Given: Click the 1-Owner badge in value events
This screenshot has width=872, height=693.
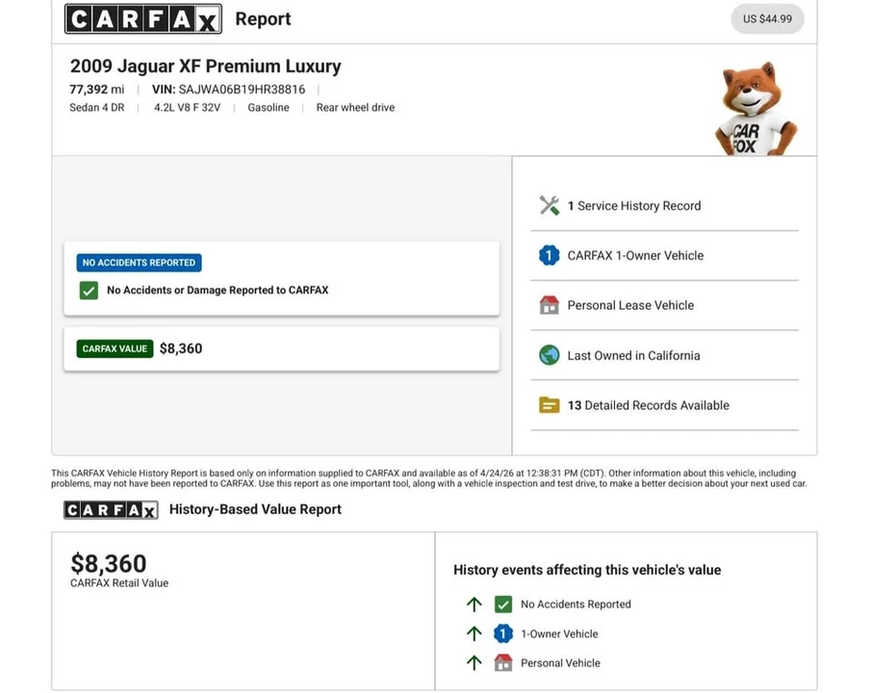Looking at the screenshot, I should [503, 634].
